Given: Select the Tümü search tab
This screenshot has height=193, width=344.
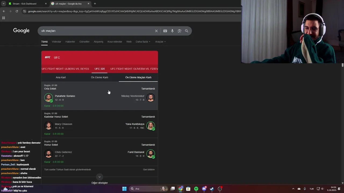Looking at the screenshot, I should click(x=44, y=42).
